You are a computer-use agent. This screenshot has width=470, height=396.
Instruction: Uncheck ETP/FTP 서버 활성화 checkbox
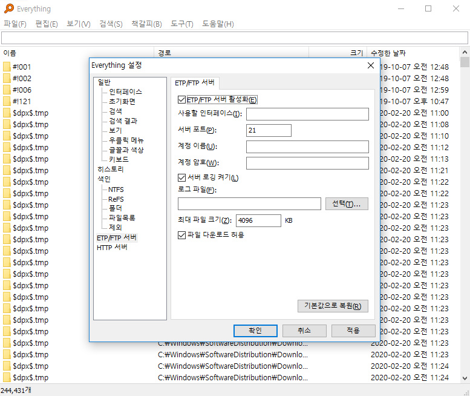pos(181,99)
